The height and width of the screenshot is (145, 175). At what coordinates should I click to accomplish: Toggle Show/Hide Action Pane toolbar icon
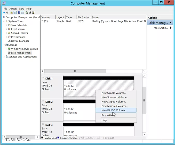click(x=22, y=13)
